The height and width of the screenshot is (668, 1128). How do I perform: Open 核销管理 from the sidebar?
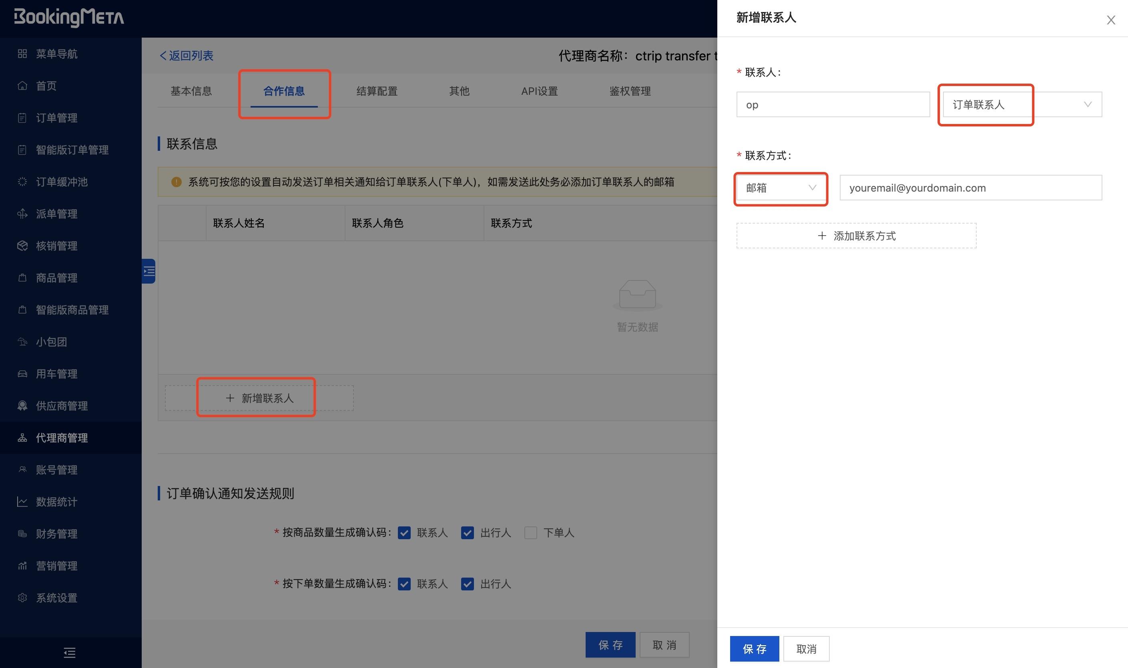57,246
